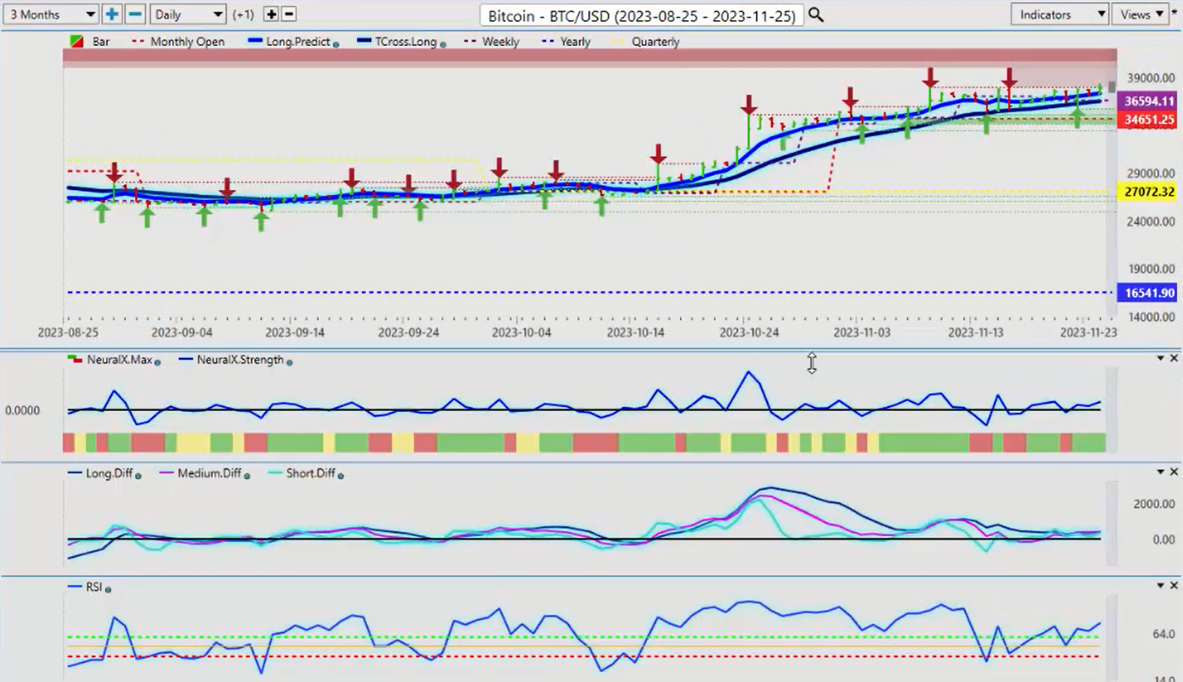Click the magnifier search icon

(x=816, y=15)
